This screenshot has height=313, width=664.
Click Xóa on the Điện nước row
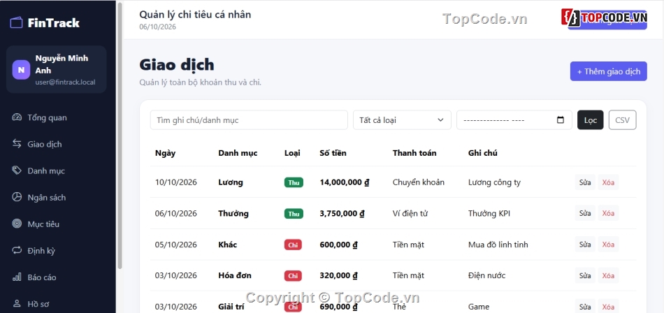click(x=608, y=276)
